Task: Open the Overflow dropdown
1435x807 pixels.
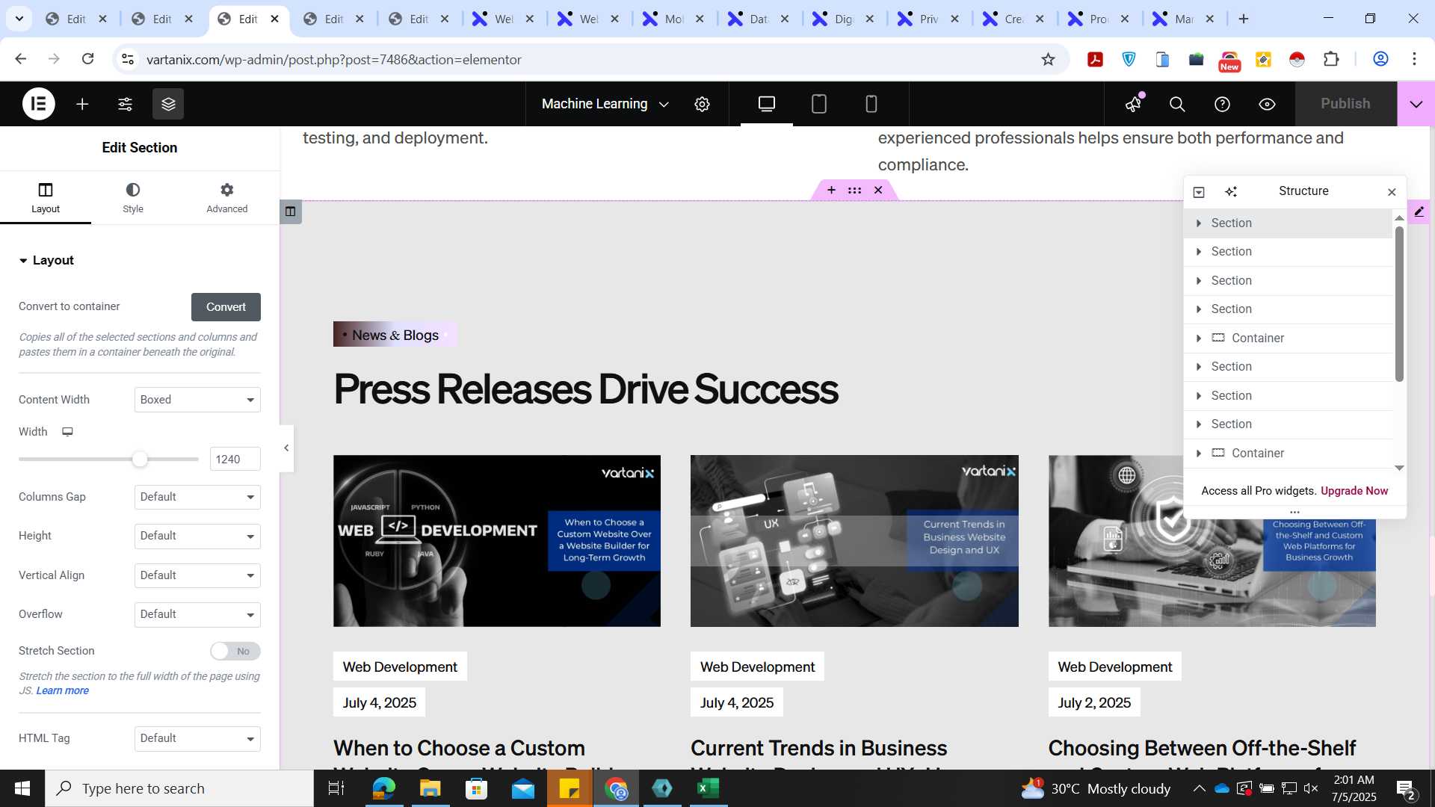Action: (197, 614)
